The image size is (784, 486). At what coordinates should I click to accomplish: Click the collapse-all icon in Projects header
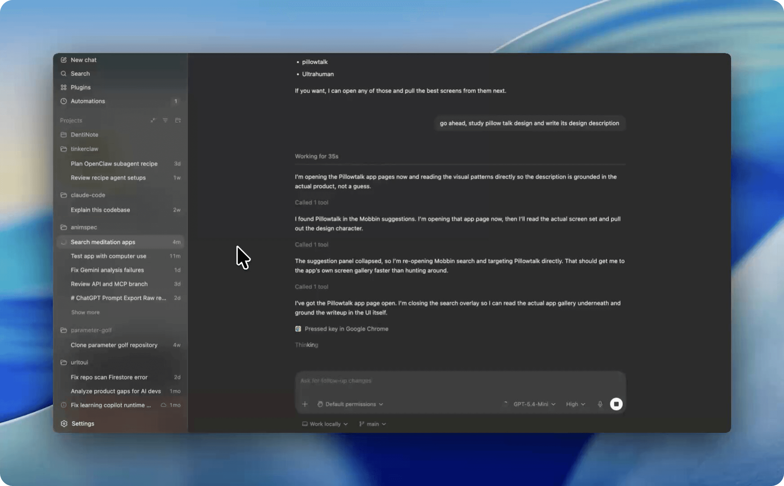(153, 120)
